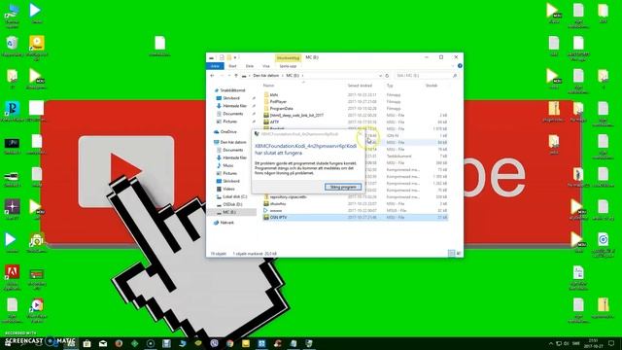This screenshot has width=622, height=350.
Task: Click the magnifier icon in the search box
Action: pyautogui.click(x=455, y=76)
